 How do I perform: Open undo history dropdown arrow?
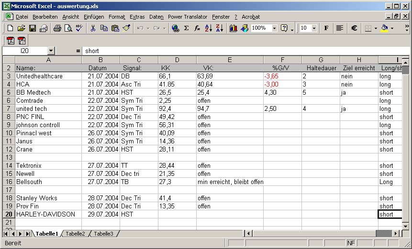pyautogui.click(x=148, y=28)
